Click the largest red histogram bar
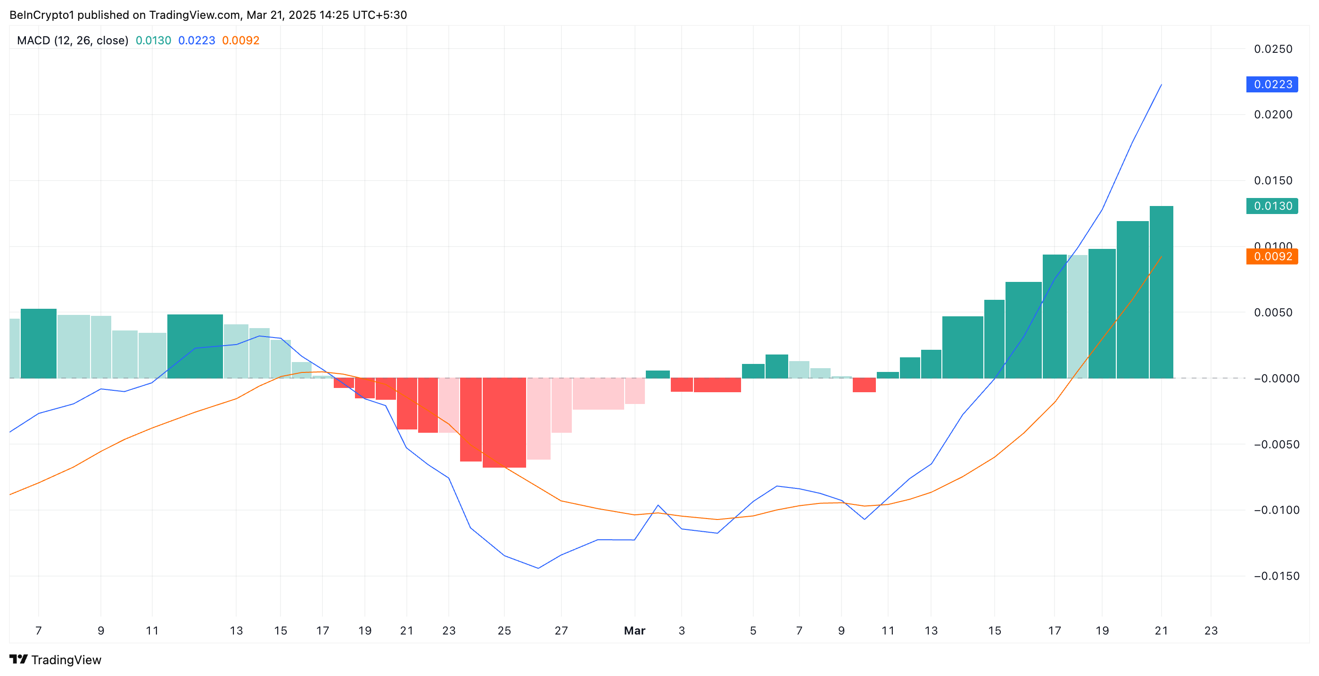The width and height of the screenshot is (1319, 676). 504,422
